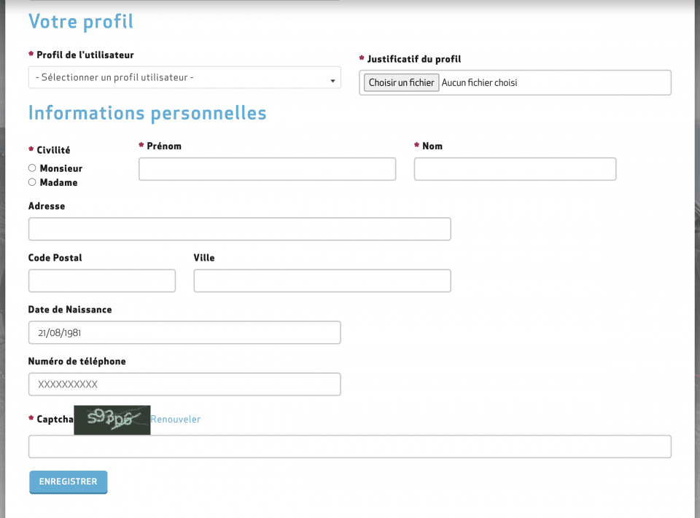
Task: Click the 'Informations personnelles' heading
Action: [x=147, y=113]
